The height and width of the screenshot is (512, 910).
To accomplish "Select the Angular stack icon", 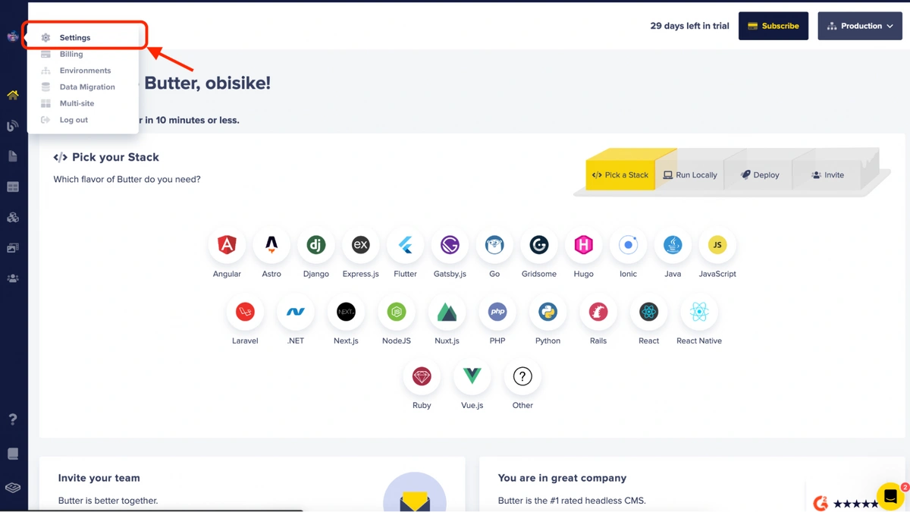I will pos(227,245).
